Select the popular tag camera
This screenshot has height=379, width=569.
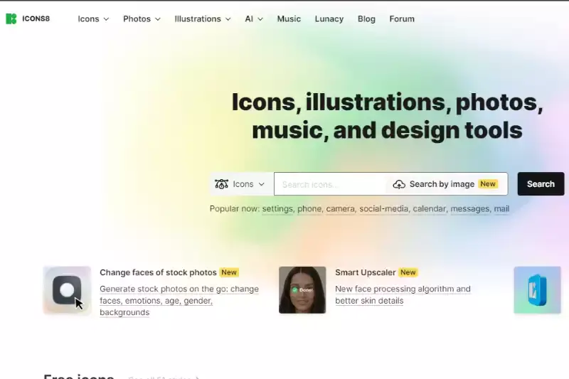341,209
